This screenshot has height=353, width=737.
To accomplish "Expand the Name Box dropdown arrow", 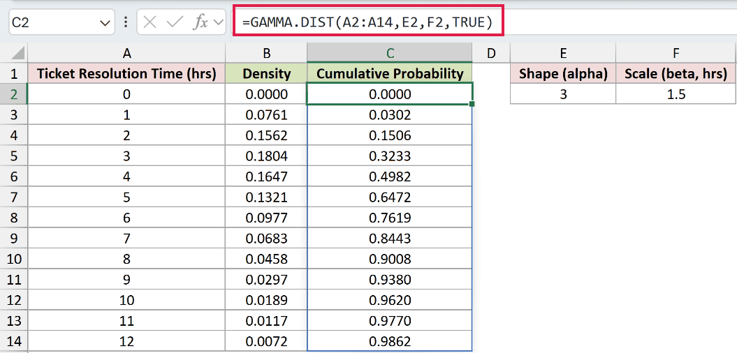I will tap(105, 22).
